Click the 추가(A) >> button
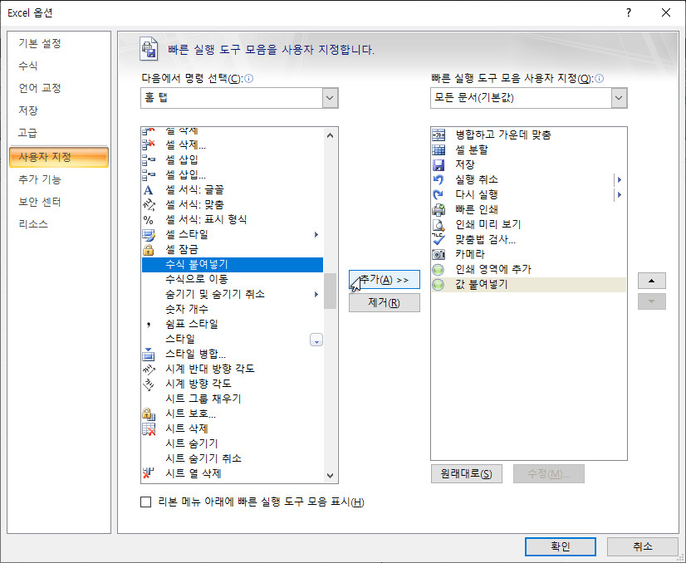 point(385,280)
